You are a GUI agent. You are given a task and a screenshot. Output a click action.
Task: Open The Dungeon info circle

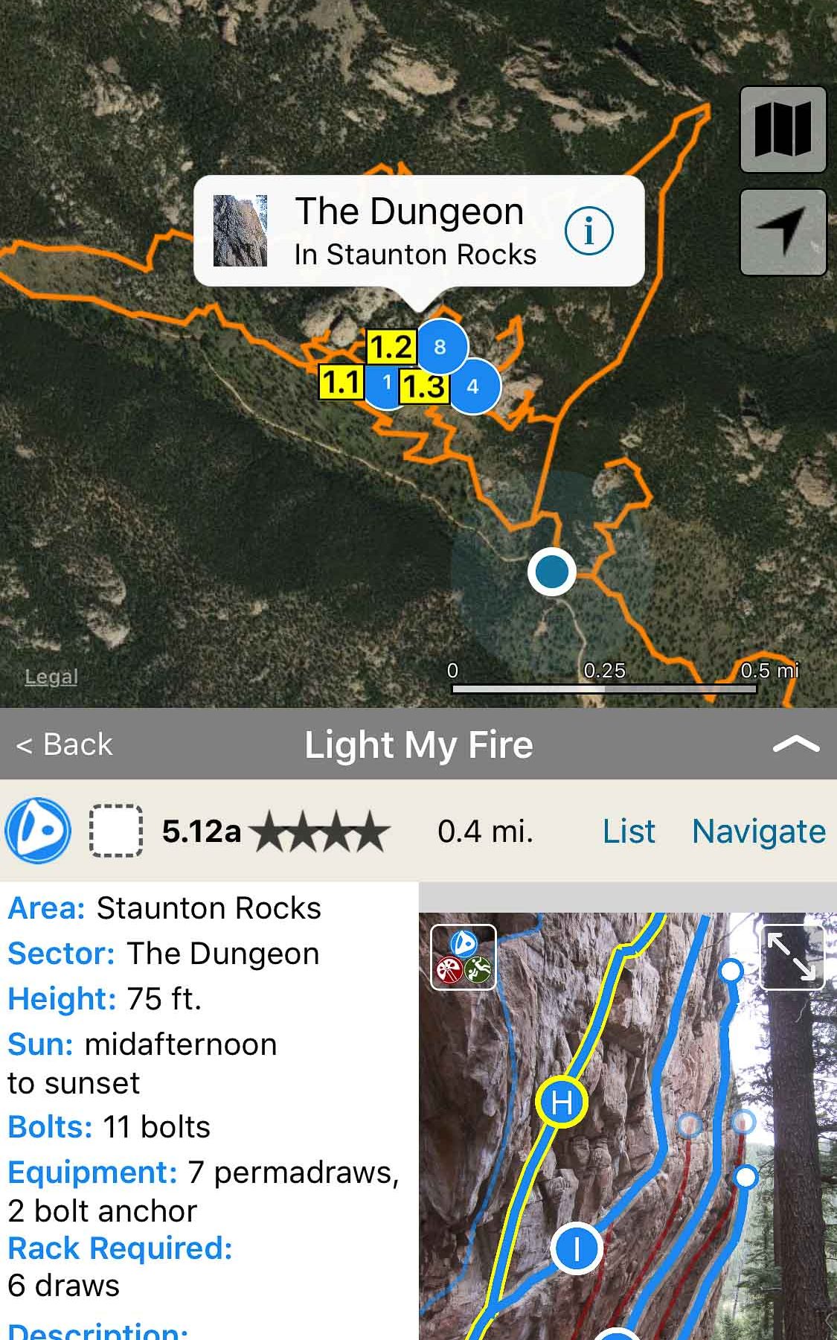coord(589,231)
